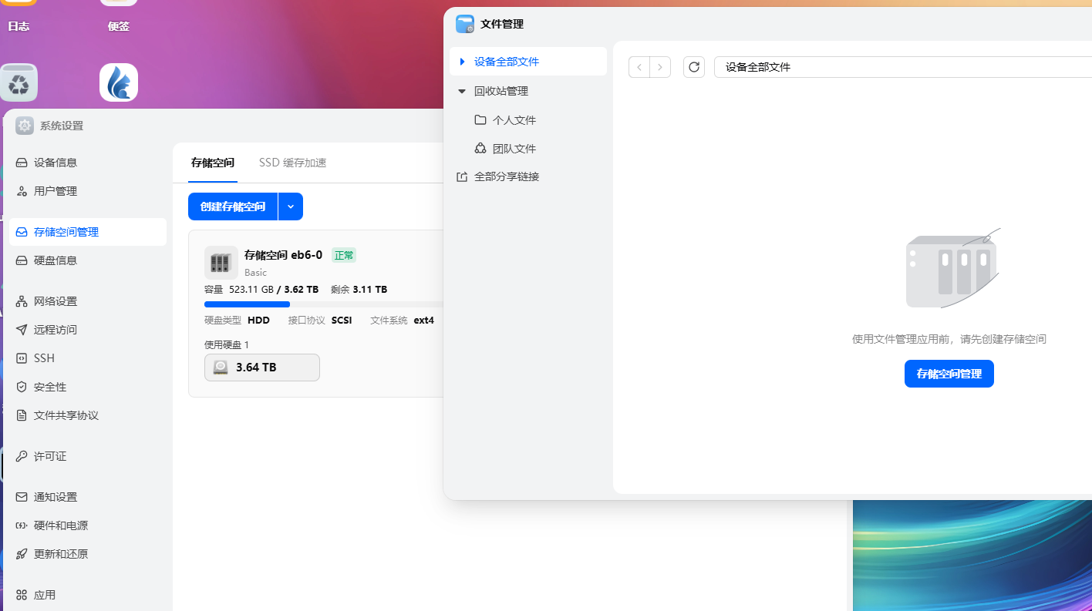Open the 硬盘信息 sidebar entry

[88, 260]
